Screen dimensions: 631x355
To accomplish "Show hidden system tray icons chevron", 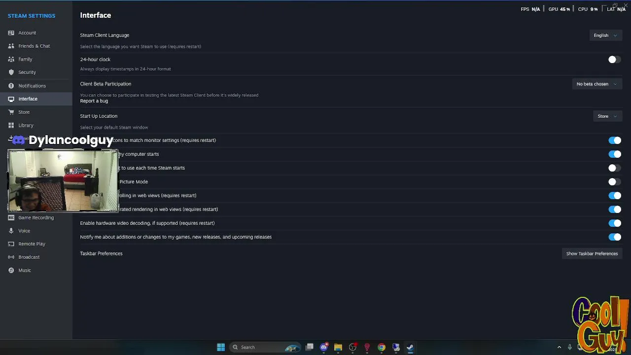I will pyautogui.click(x=559, y=347).
